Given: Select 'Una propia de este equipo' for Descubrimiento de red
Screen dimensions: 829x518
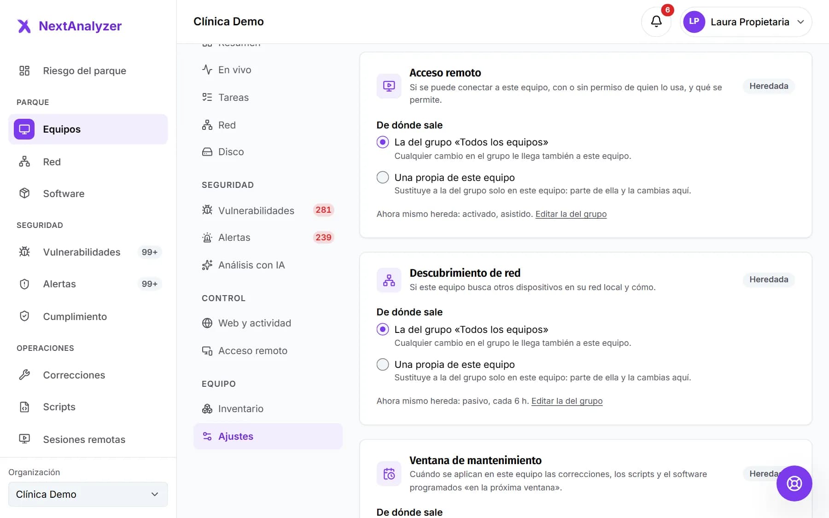Looking at the screenshot, I should (x=383, y=364).
